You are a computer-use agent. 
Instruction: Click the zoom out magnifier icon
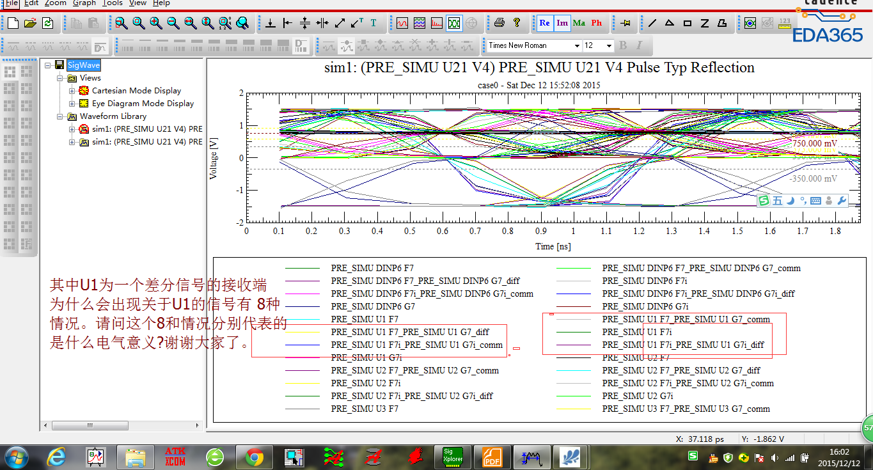pos(173,23)
